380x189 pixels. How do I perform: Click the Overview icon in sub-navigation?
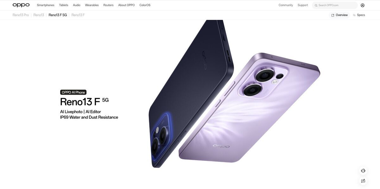(333, 15)
